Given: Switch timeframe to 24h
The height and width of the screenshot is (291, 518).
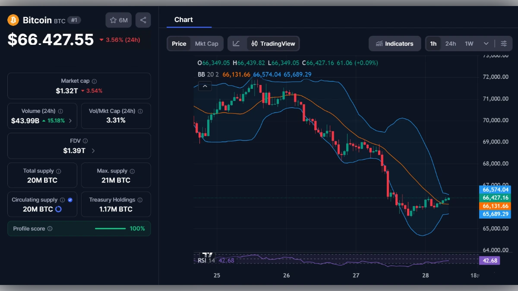Looking at the screenshot, I should pos(451,43).
